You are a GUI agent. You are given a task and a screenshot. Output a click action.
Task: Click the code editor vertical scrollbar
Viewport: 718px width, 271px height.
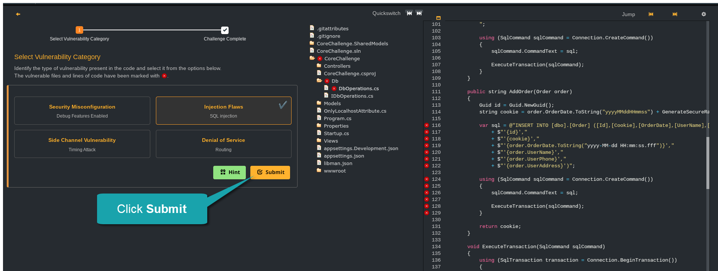pos(708,163)
